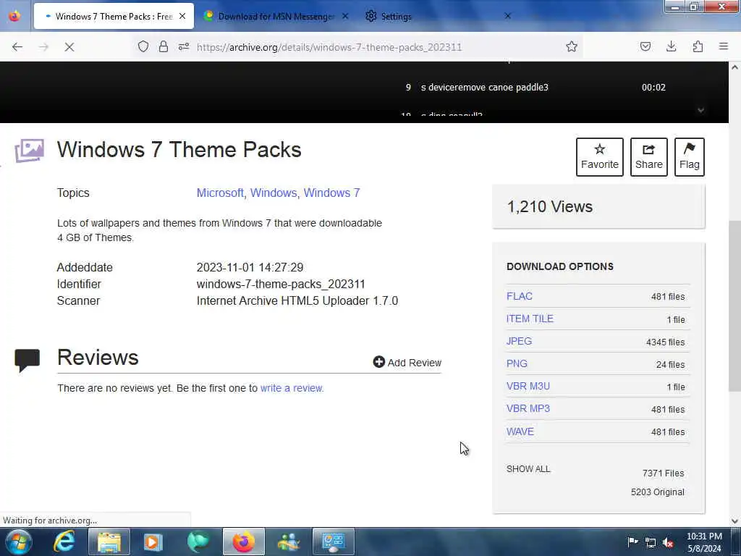Image resolution: width=741 pixels, height=556 pixels.
Task: Bookmark this page with the star icon
Action: [x=572, y=46]
